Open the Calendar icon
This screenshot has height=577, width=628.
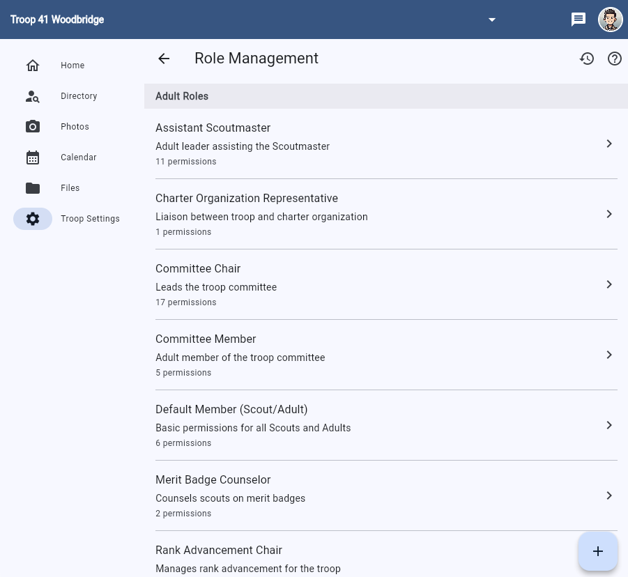pos(33,157)
